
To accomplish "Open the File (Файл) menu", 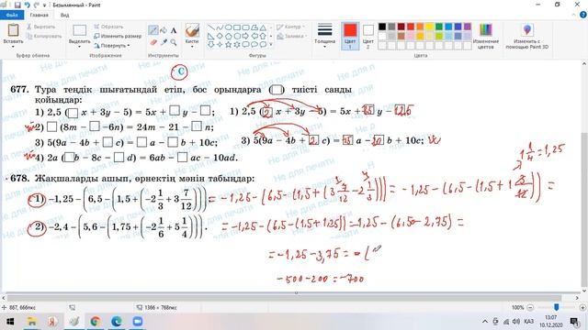I will (12, 15).
